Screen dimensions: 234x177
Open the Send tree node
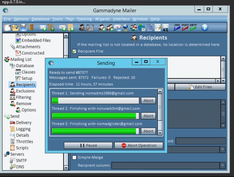pos(15,116)
